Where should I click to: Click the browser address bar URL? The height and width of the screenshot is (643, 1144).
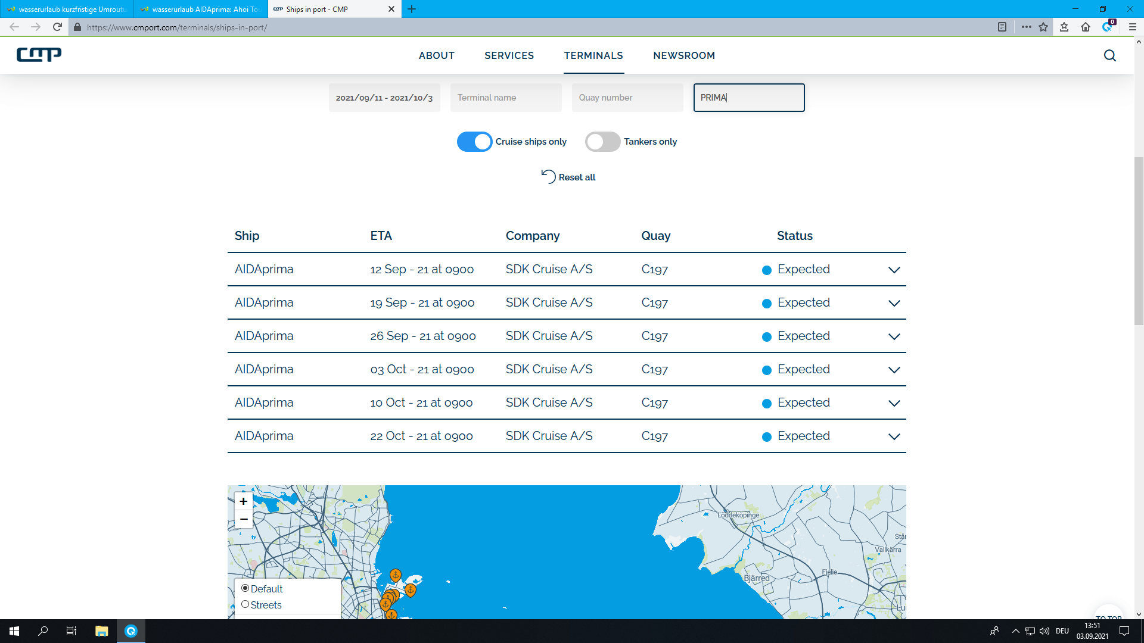(x=177, y=27)
